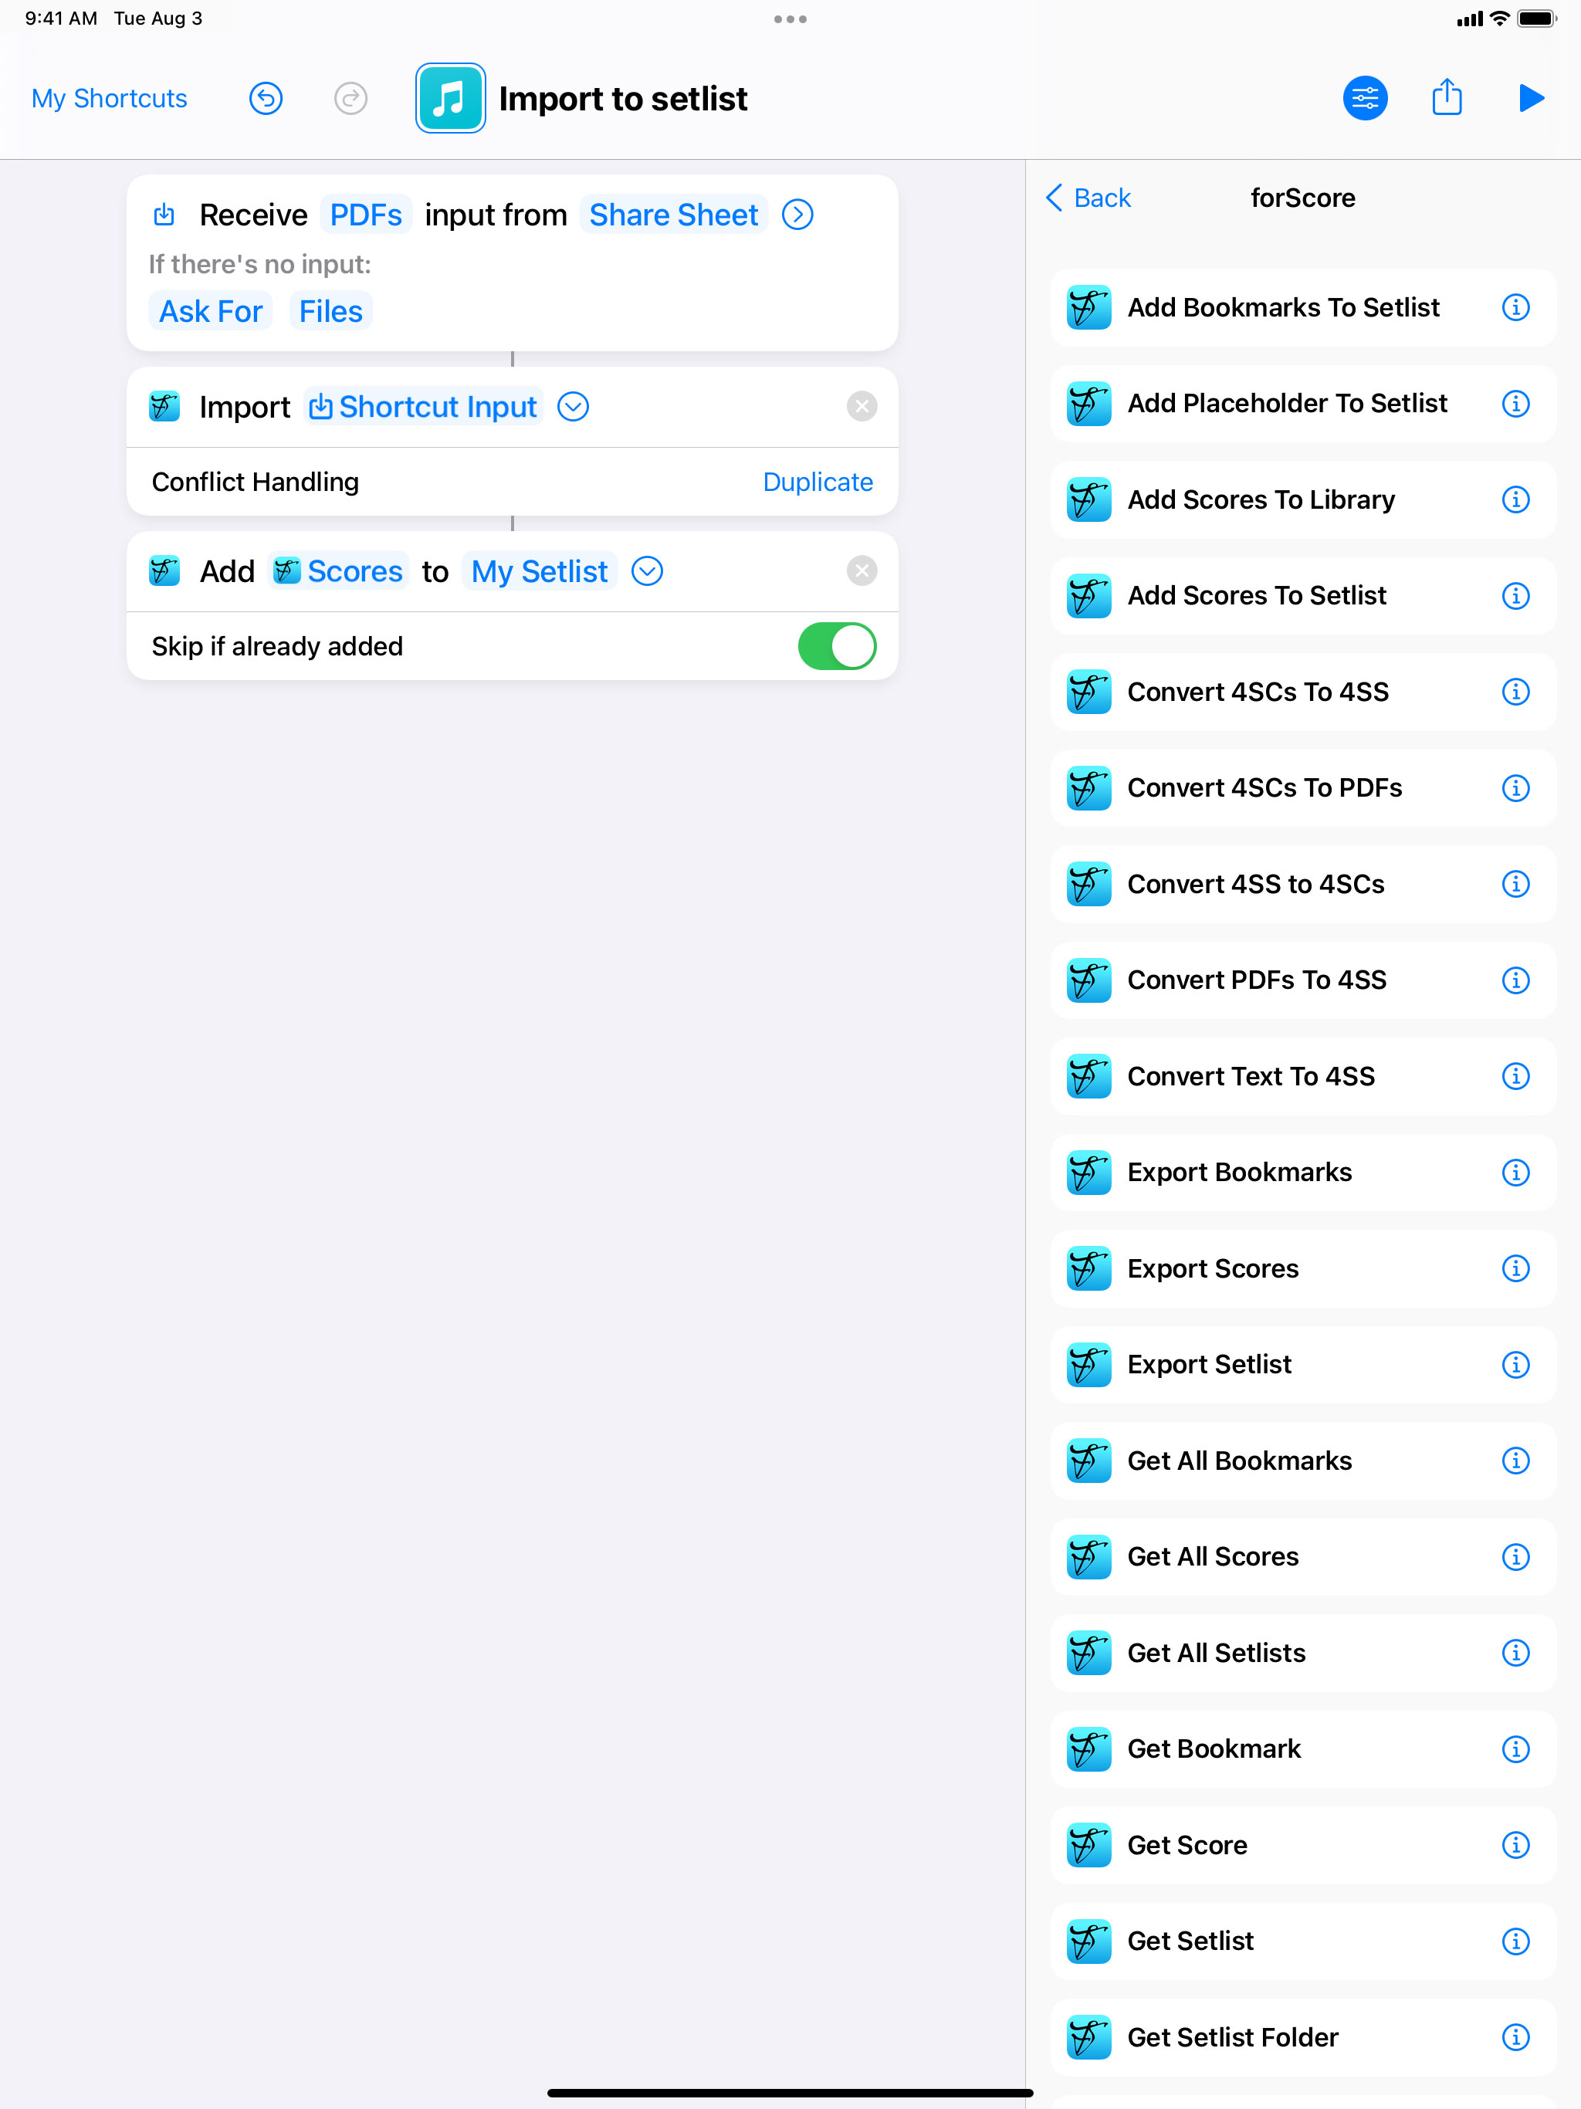
Task: Show info for Get All Scores
Action: (x=1516, y=1557)
